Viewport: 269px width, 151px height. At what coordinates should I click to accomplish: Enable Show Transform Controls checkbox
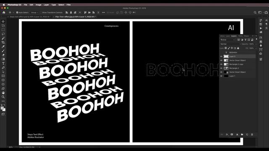41,13
